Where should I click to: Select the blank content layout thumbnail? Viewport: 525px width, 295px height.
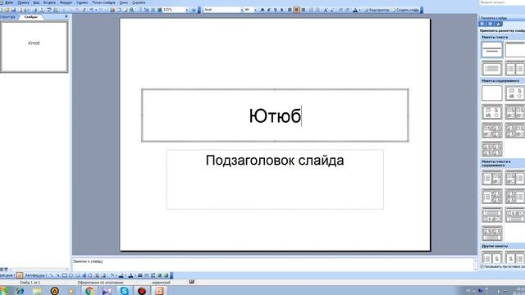click(x=492, y=93)
